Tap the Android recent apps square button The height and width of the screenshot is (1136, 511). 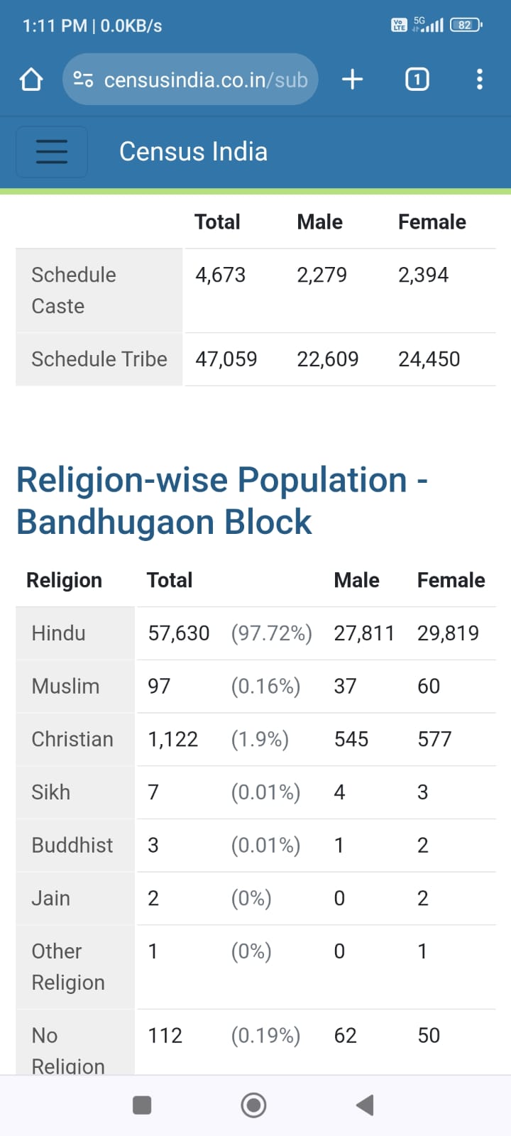142,1105
